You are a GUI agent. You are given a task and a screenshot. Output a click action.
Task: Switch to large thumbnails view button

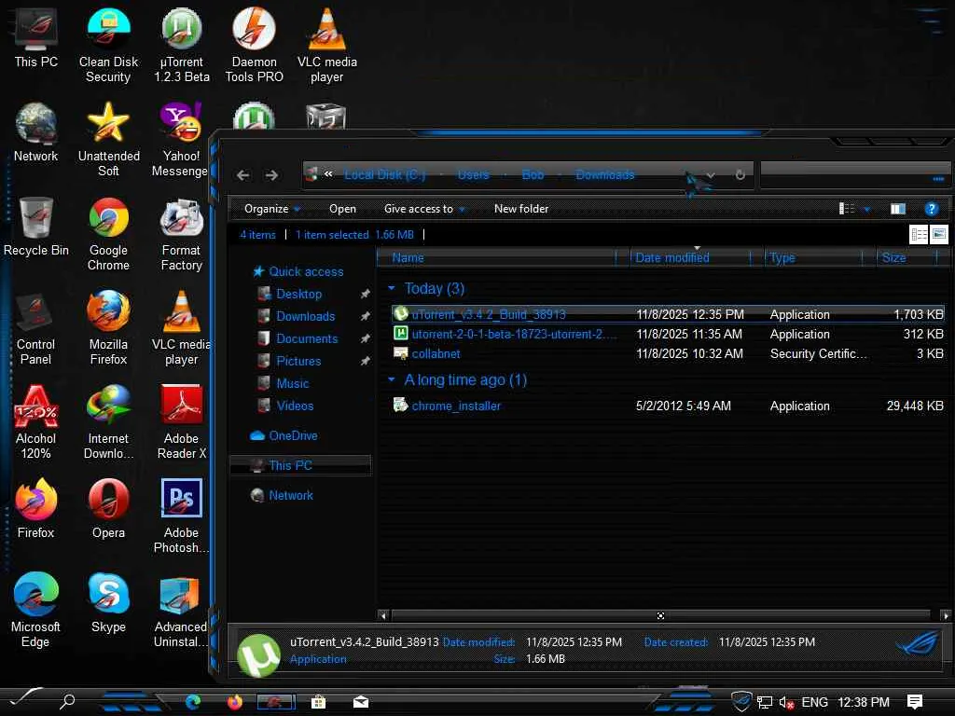938,234
